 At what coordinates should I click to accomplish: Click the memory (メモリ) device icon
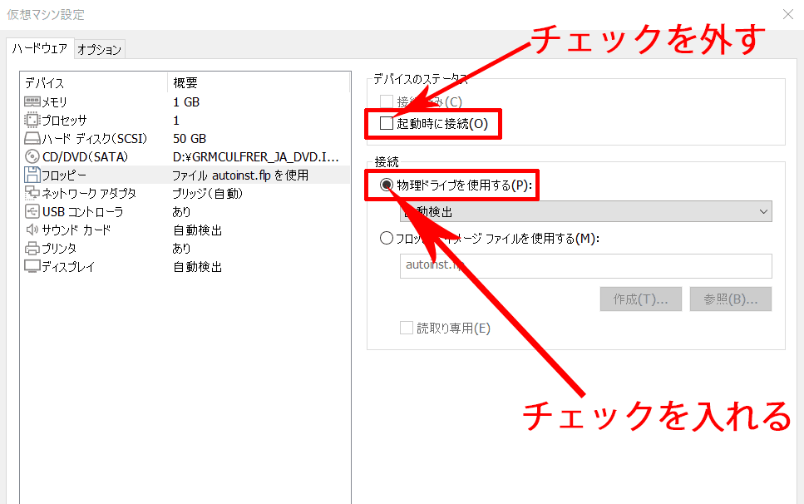[x=32, y=101]
